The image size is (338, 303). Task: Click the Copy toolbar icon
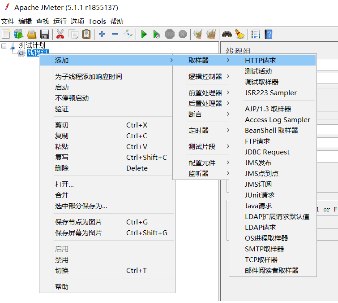[x=73, y=34]
